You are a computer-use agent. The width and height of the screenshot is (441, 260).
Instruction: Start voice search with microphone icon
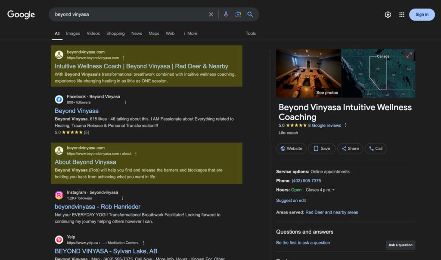(x=226, y=14)
